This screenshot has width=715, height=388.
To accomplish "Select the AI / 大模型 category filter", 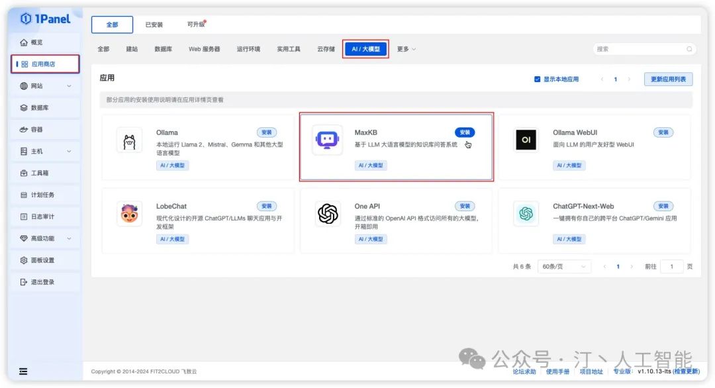I will 365,49.
